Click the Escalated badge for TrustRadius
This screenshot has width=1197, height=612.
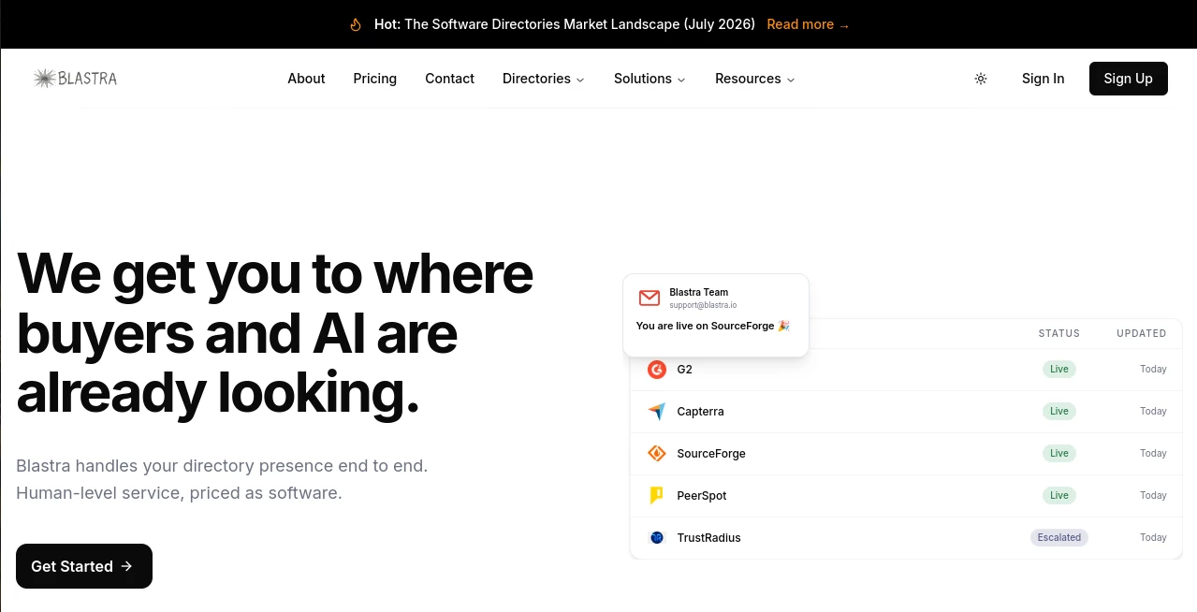click(x=1059, y=538)
